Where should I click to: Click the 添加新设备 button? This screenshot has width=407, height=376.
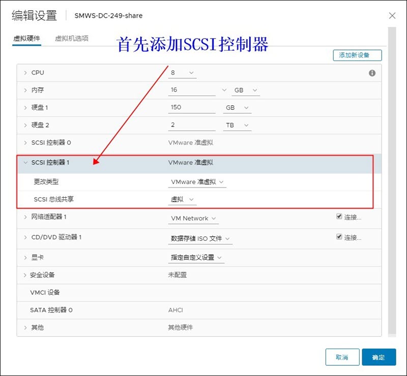coord(357,55)
